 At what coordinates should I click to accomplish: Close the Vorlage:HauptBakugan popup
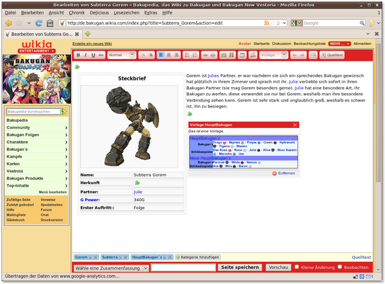pyautogui.click(x=295, y=125)
